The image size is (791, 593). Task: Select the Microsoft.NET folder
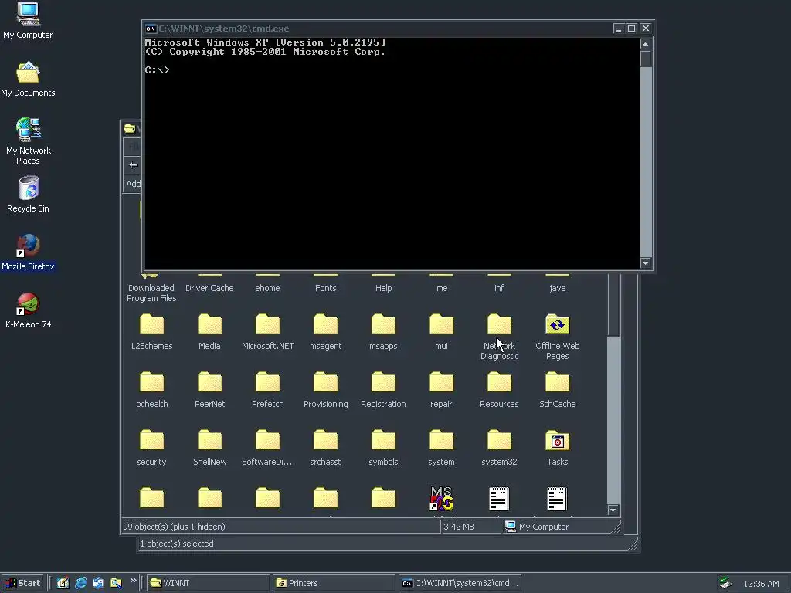click(x=267, y=332)
